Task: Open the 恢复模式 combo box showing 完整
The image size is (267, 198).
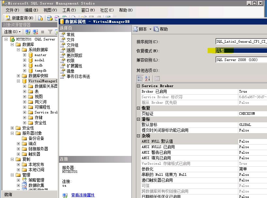Action: click(241, 51)
